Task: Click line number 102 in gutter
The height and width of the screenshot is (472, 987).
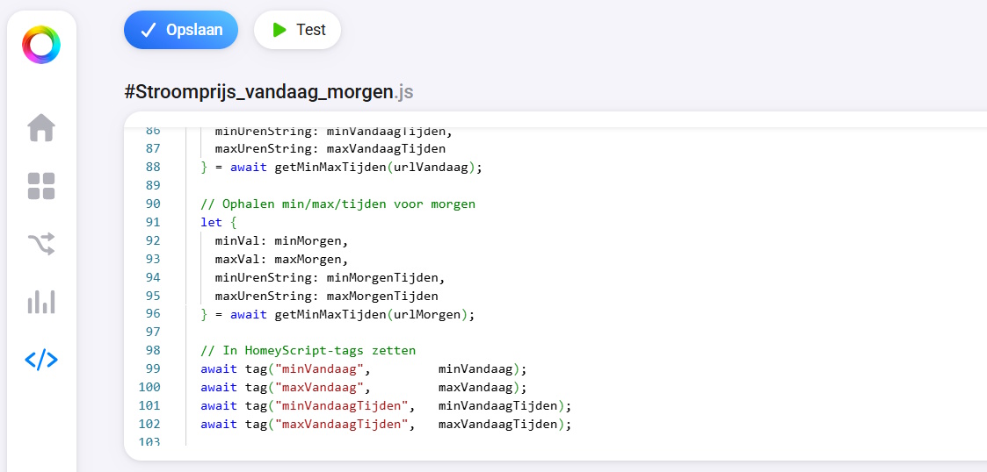Action: pos(149,424)
